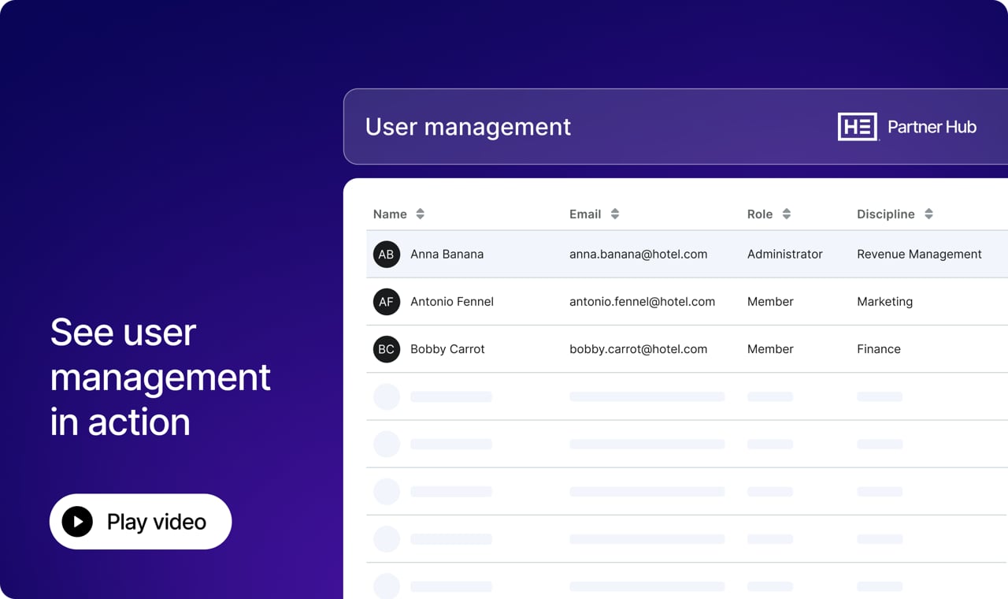The width and height of the screenshot is (1008, 599).
Task: Sort by Role using sort arrows
Action: click(787, 214)
